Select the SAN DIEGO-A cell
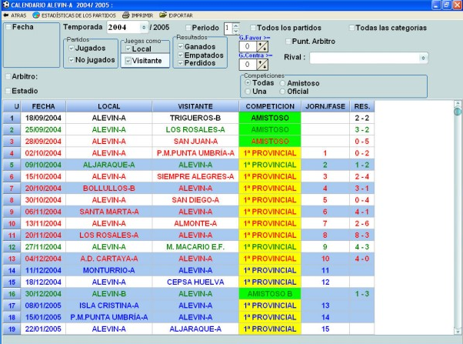 click(x=195, y=200)
